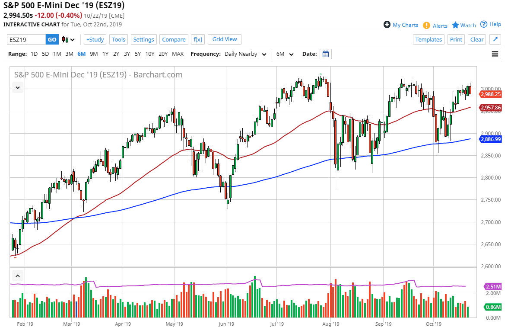This screenshot has width=511, height=327.
Task: Click the My Charts plus icon
Action: coord(387,25)
